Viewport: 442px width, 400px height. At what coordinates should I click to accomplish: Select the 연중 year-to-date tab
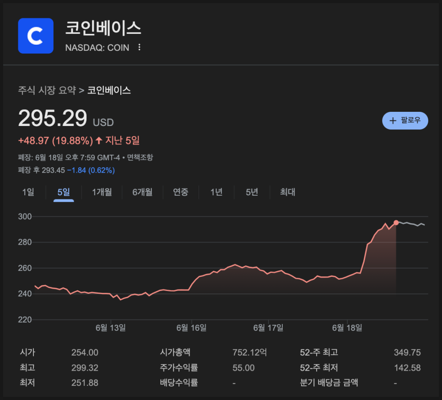tap(181, 192)
